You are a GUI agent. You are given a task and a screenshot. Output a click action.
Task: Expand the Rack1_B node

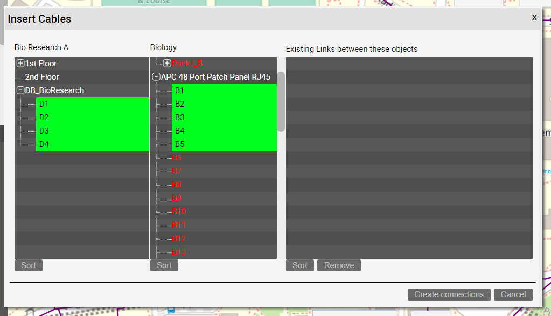coord(167,64)
